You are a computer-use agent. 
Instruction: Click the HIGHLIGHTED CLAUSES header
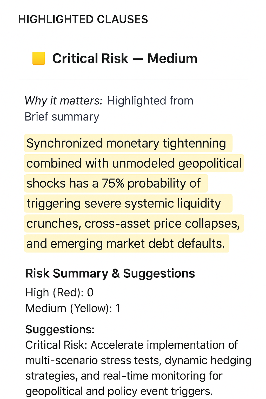click(x=83, y=19)
